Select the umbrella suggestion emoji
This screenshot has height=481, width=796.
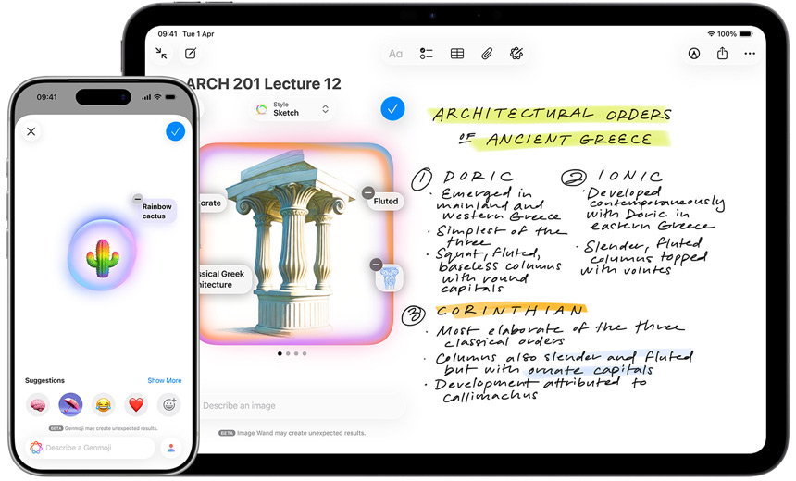pos(70,404)
